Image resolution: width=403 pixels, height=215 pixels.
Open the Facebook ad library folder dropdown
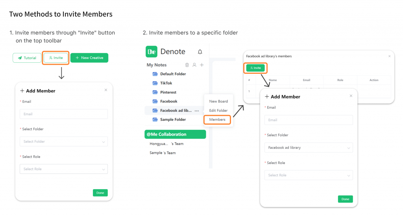(309, 148)
